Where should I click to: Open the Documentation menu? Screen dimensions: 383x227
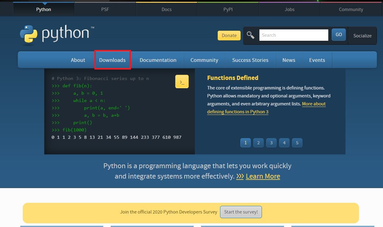point(158,60)
